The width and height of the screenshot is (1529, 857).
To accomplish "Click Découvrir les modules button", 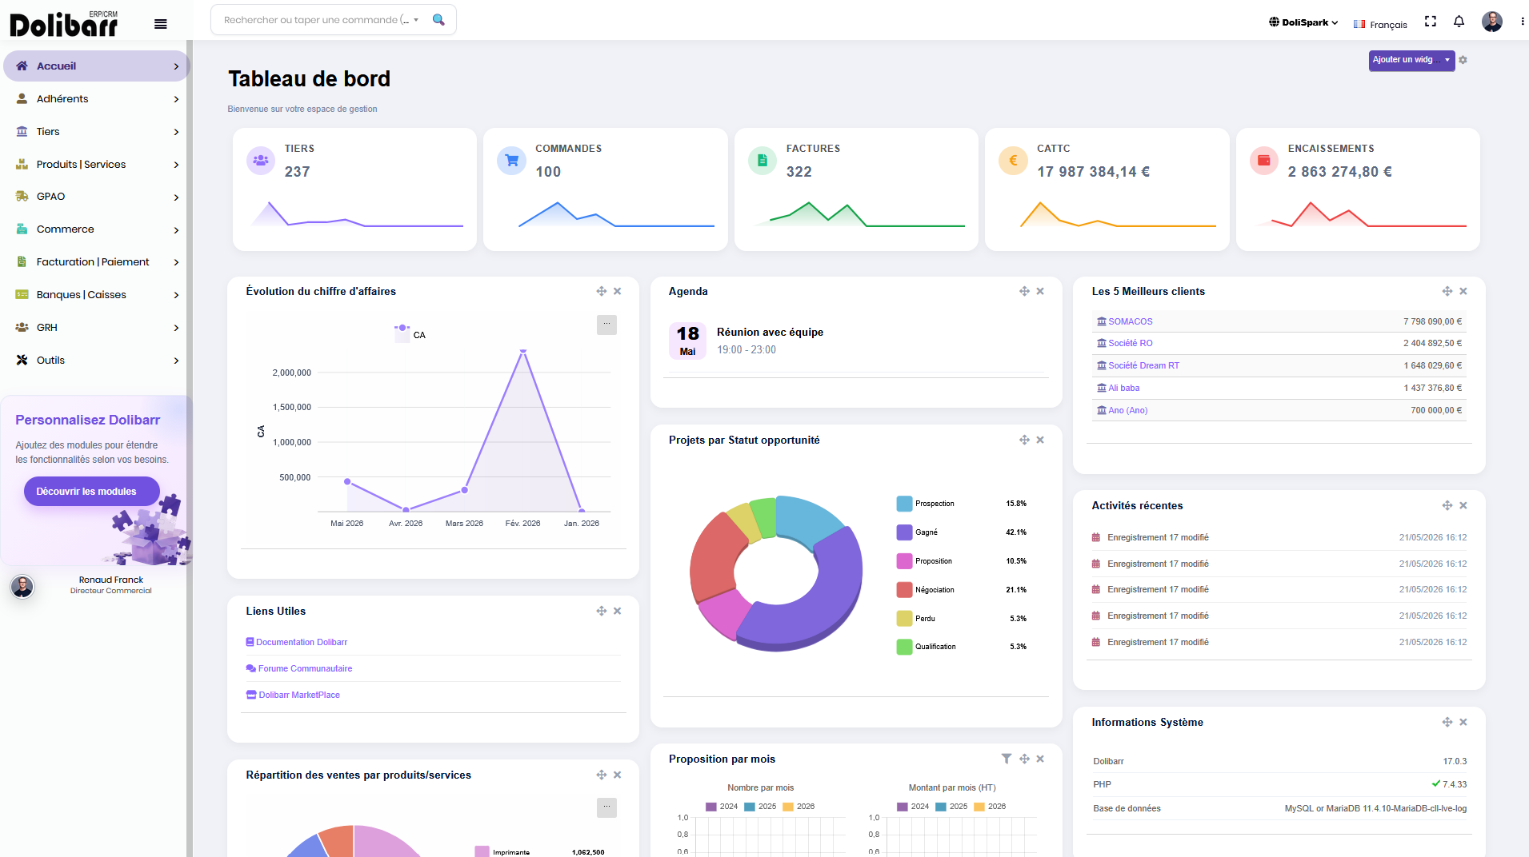I will click(x=92, y=492).
